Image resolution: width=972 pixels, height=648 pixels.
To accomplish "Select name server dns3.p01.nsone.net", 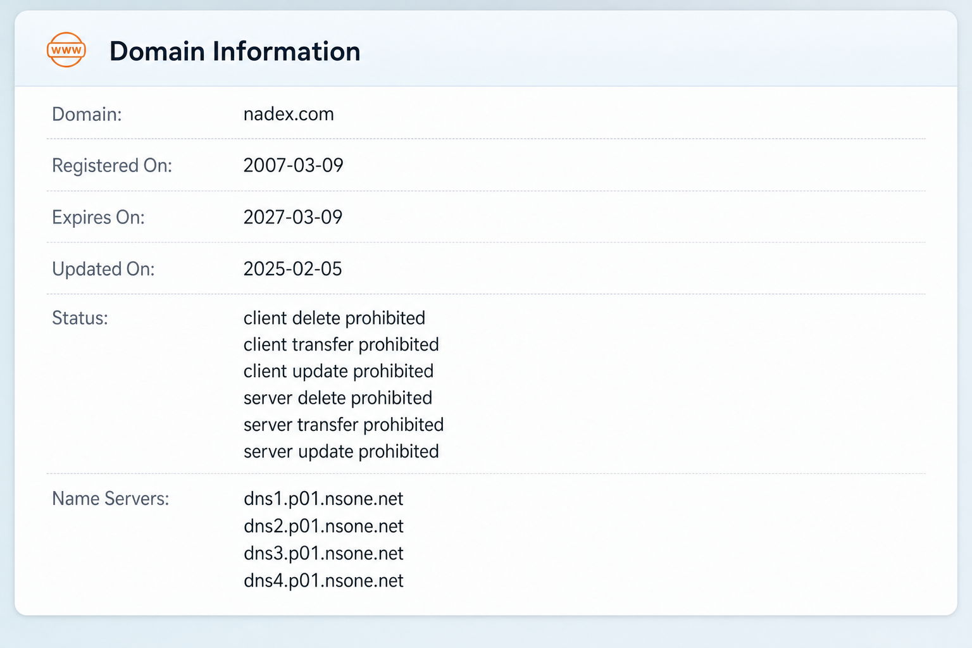I will point(323,553).
